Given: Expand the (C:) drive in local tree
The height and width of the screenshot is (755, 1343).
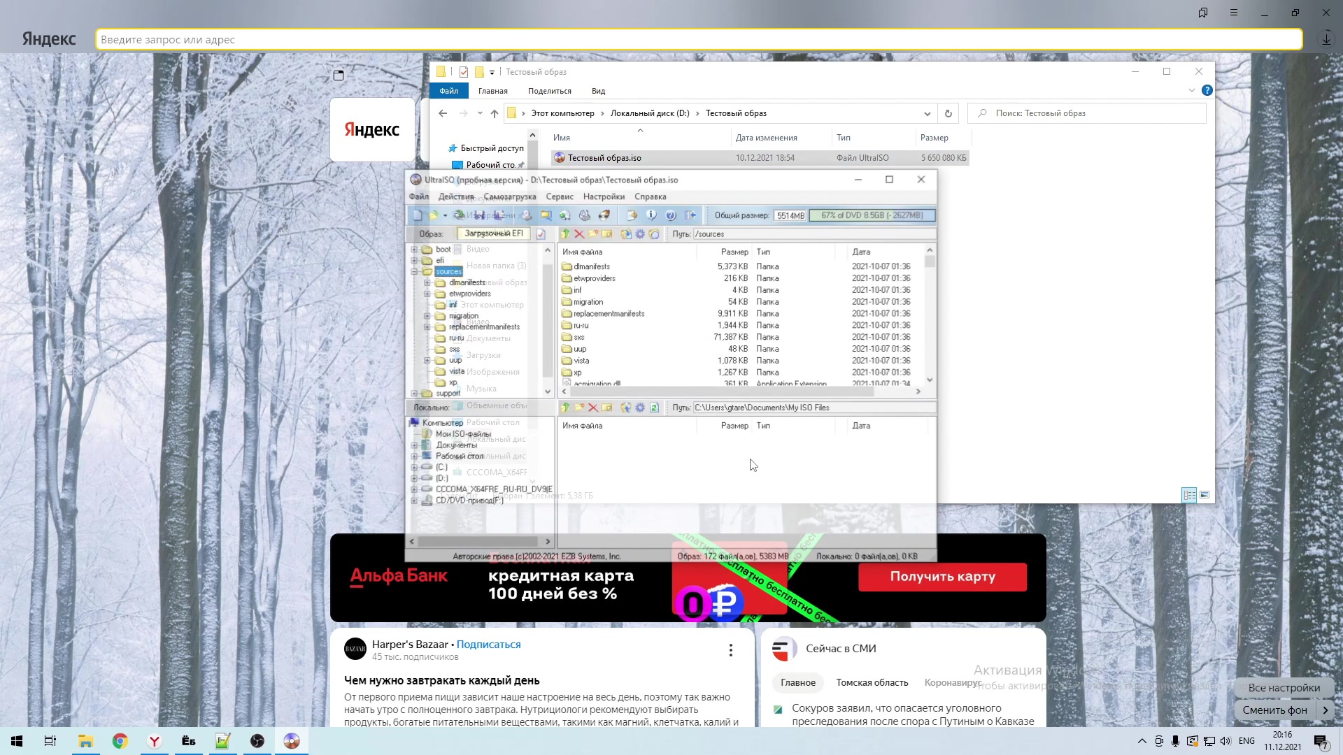Looking at the screenshot, I should tap(414, 467).
